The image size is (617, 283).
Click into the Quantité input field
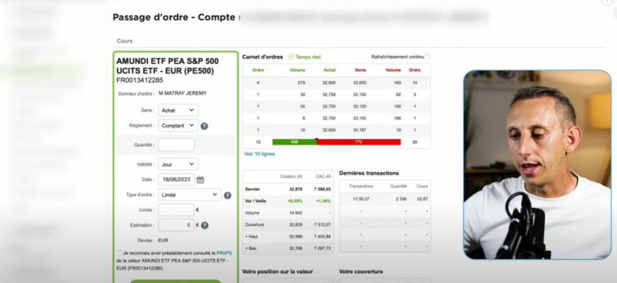[176, 145]
